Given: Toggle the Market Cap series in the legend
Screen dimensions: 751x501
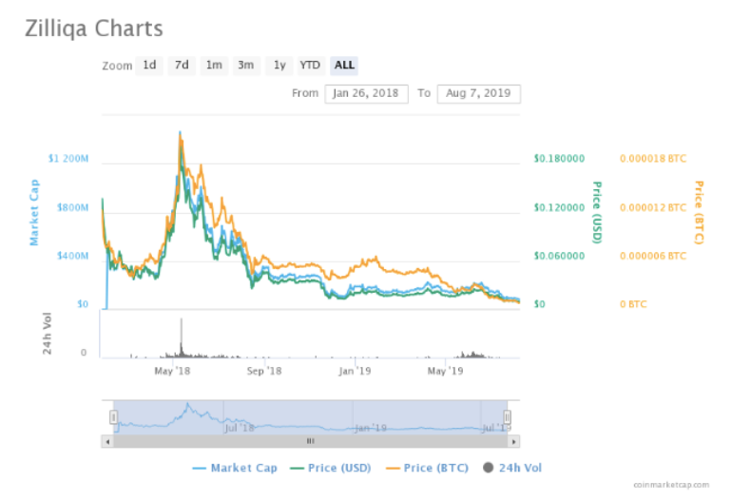Looking at the screenshot, I should coord(235,468).
